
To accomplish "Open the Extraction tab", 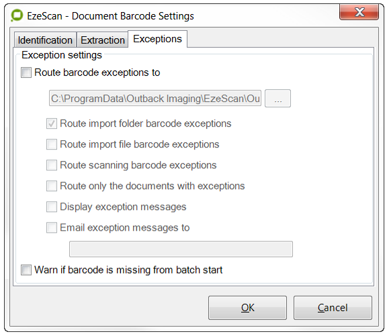I will coord(102,40).
